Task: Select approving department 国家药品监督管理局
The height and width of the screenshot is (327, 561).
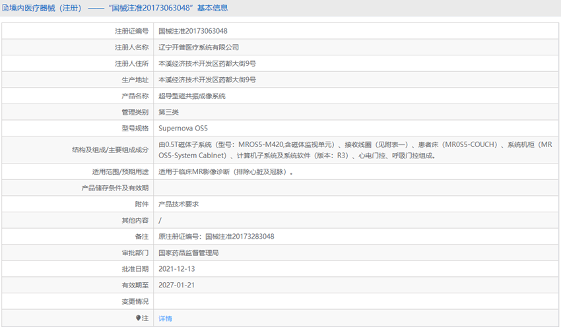Action: (x=189, y=253)
